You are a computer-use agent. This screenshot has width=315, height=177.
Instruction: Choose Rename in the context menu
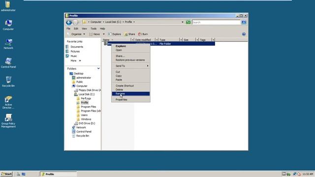pos(131,94)
